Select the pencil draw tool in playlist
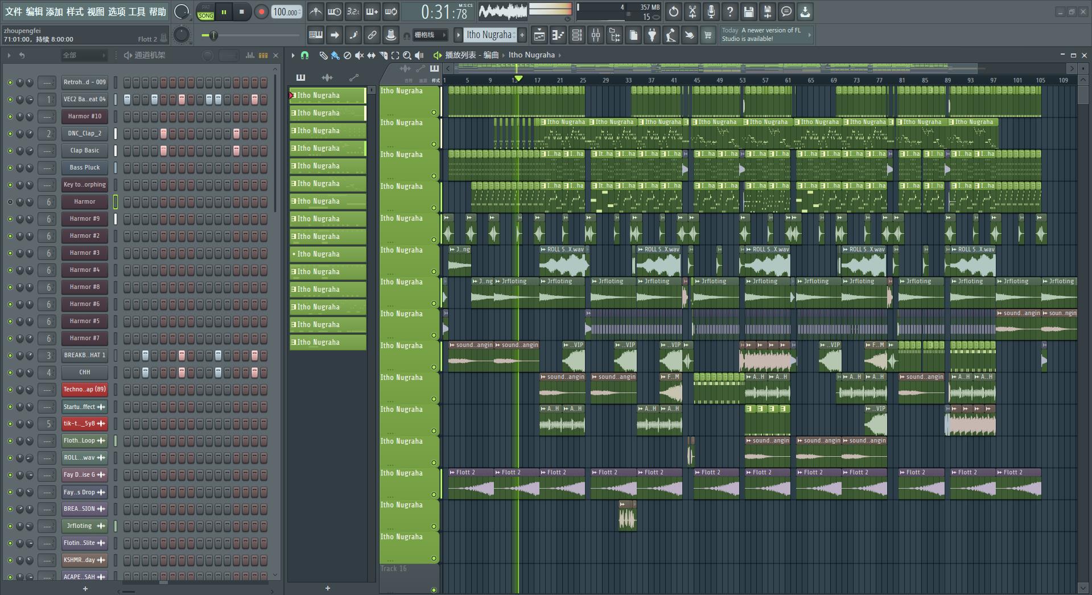This screenshot has width=1092, height=595. pyautogui.click(x=323, y=55)
